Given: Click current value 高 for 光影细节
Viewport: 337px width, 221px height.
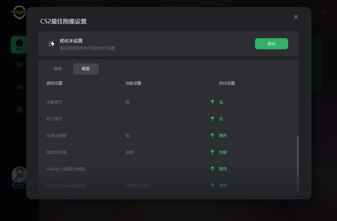Looking at the screenshot, I should pos(128,102).
